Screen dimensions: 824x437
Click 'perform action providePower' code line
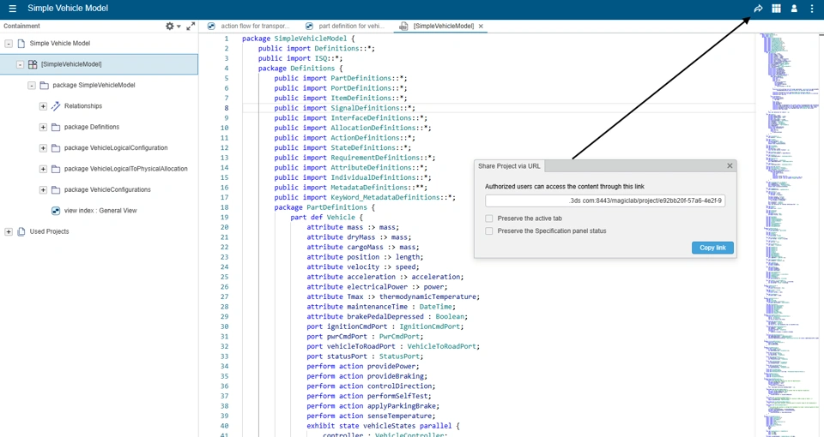pos(363,366)
